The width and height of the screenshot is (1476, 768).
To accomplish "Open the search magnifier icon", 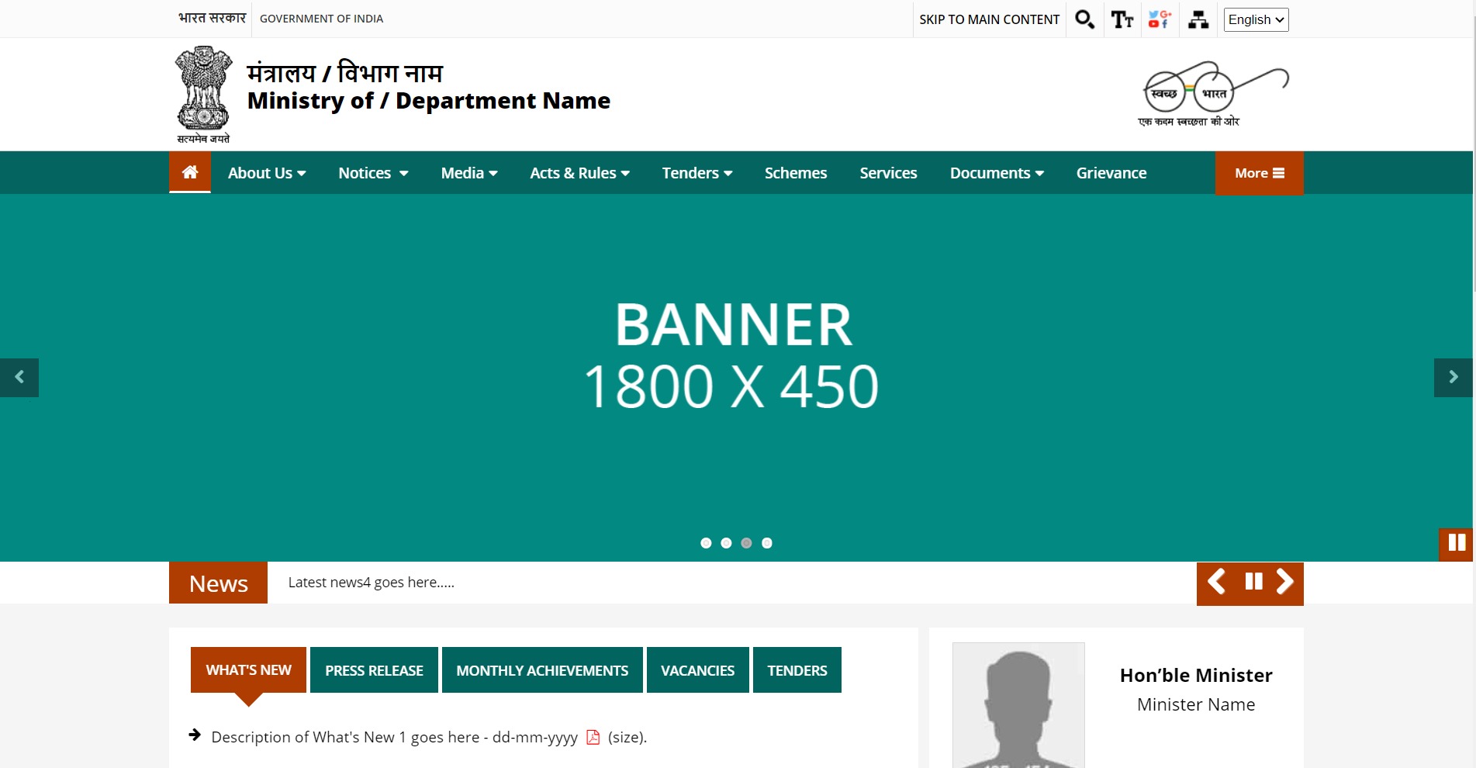I will pos(1084,19).
